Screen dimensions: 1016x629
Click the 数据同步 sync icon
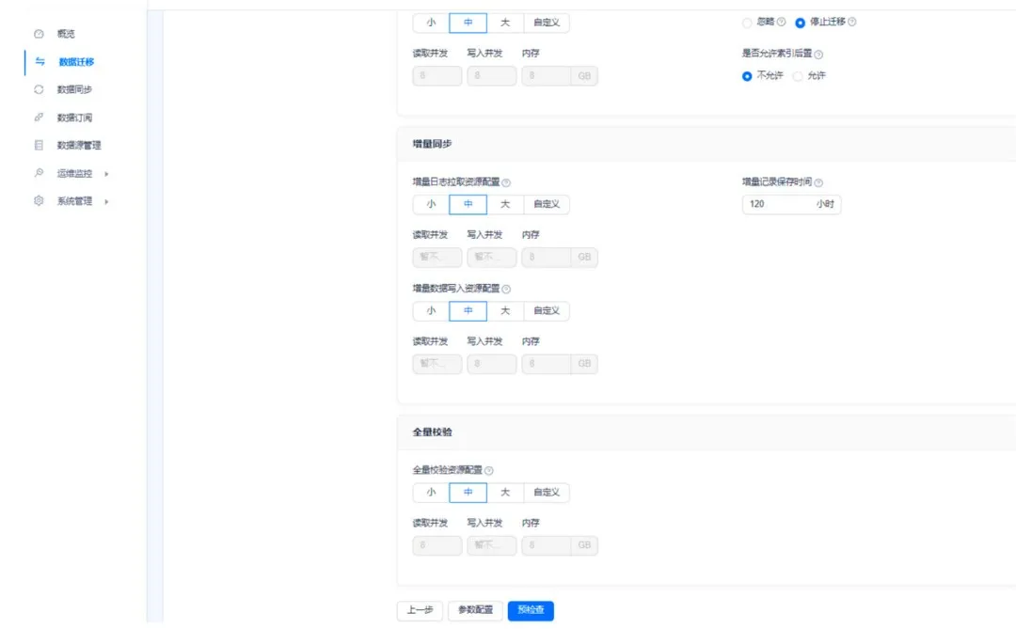coord(39,89)
